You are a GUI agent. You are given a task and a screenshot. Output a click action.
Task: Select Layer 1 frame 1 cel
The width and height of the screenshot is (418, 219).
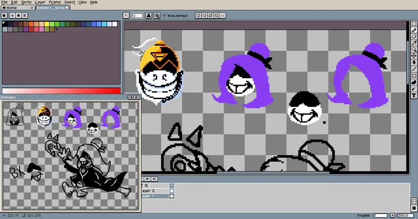tap(172, 196)
